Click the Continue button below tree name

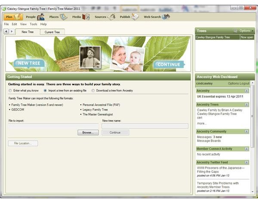coord(115,133)
